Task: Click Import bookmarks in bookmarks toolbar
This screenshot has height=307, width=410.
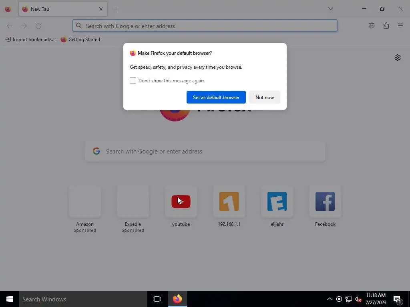Action: click(x=30, y=40)
